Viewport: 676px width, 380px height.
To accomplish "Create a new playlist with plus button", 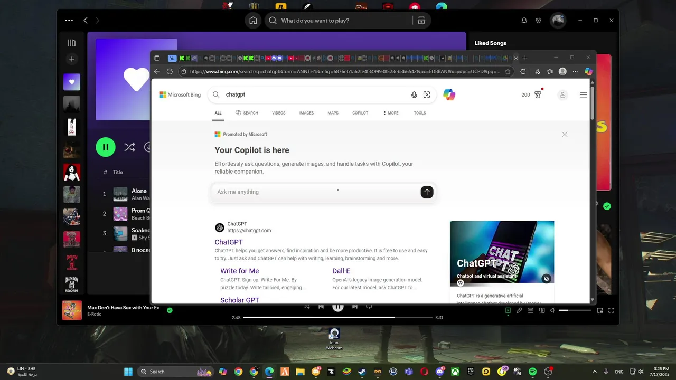I will [72, 59].
